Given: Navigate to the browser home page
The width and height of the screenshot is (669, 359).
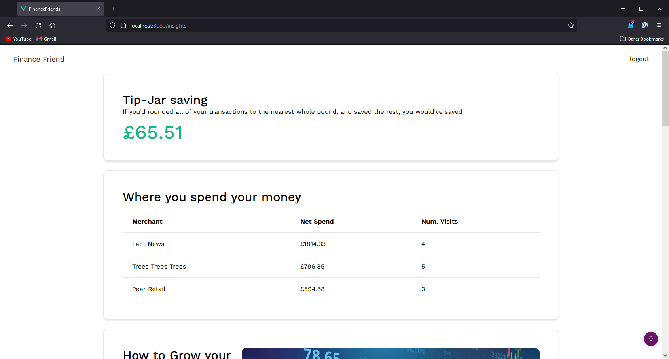Looking at the screenshot, I should 53,25.
